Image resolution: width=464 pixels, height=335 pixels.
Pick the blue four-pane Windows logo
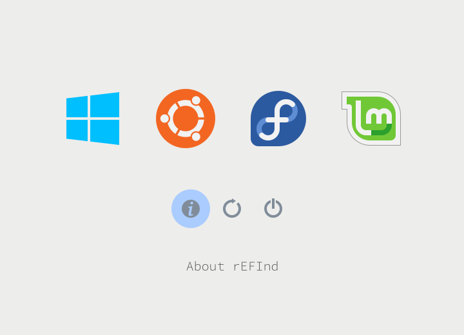(93, 119)
